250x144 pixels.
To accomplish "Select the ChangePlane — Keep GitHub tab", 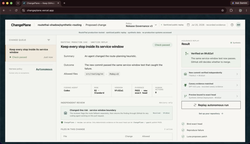I will tap(41, 3).
